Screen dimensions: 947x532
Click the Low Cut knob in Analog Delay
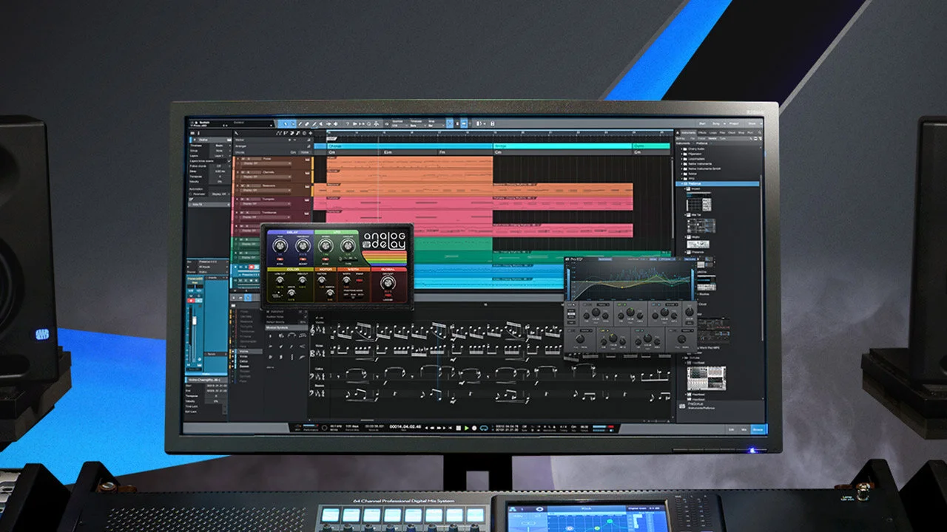280,279
